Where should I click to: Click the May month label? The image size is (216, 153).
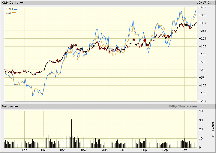pyautogui.click(x=84, y=150)
